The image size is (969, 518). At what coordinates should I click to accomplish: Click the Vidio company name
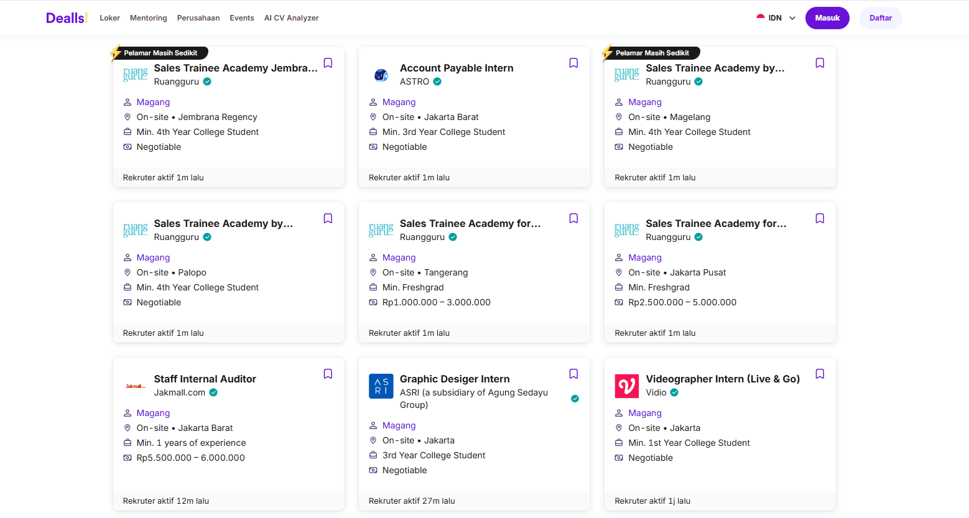(x=656, y=392)
